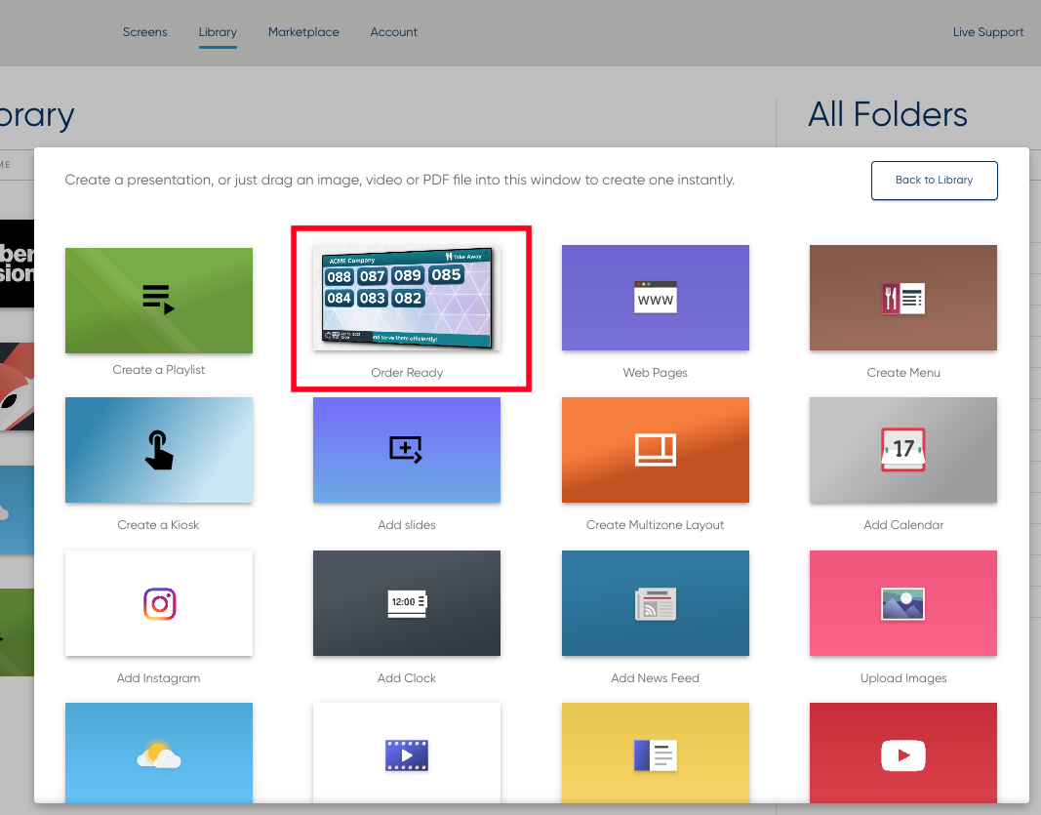Open the Create Multizone Layout icon
Viewport: 1041px width, 815px height.
click(655, 450)
